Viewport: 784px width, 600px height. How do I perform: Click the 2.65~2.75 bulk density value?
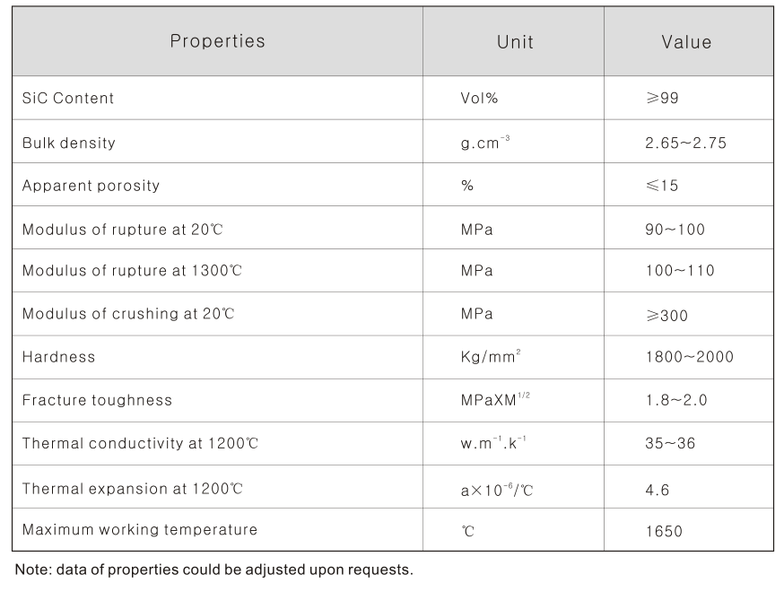686,143
